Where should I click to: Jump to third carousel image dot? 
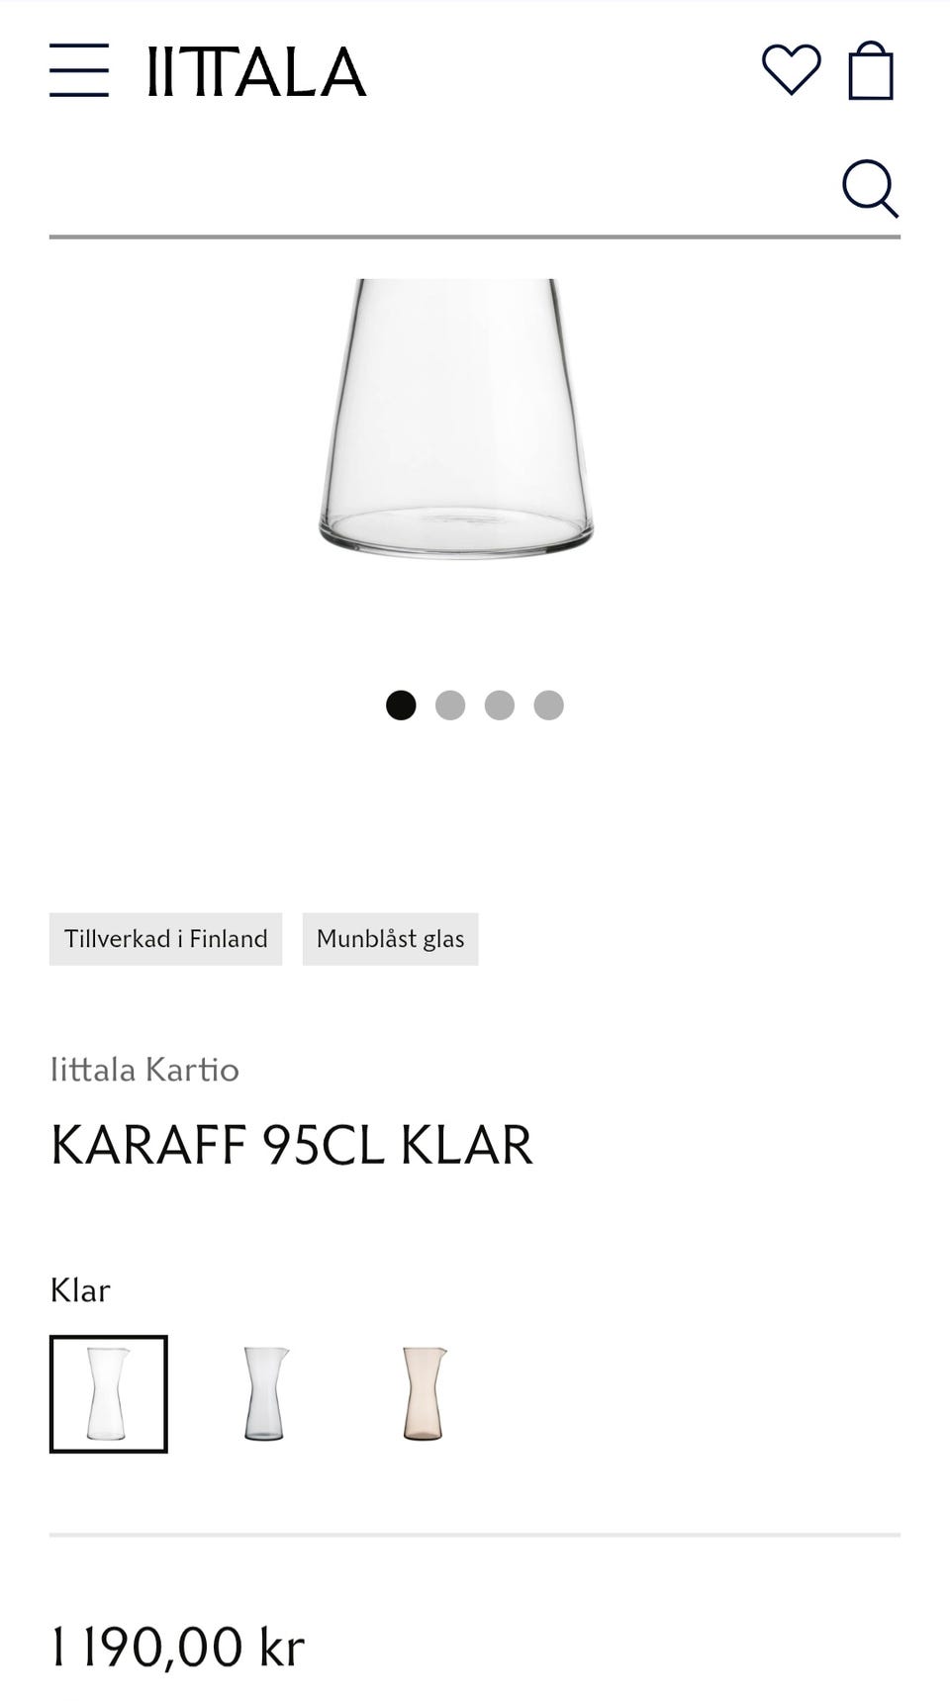click(500, 706)
